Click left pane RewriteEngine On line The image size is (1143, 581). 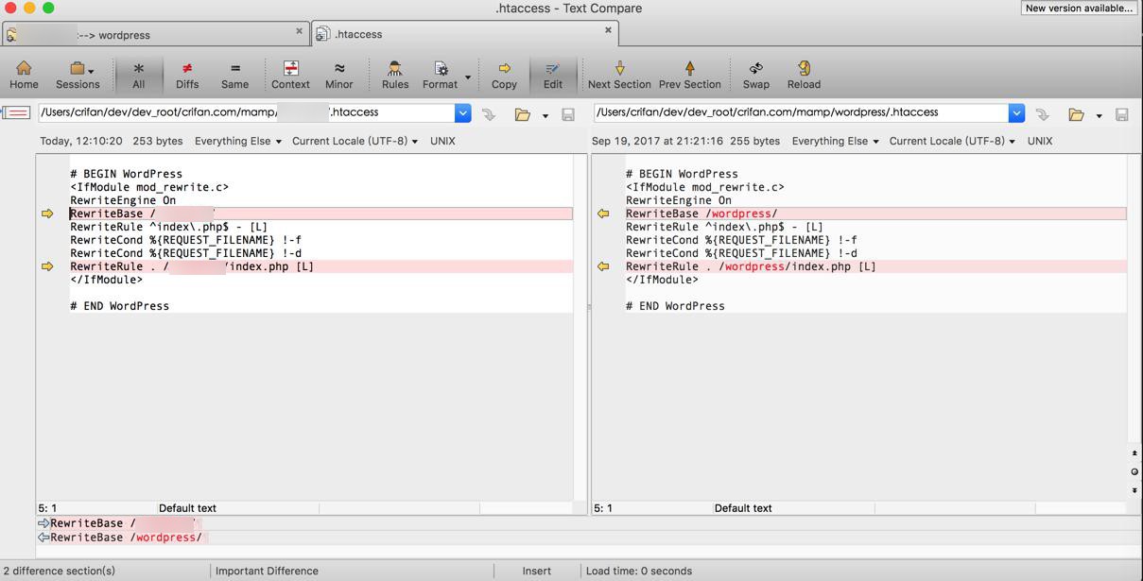coord(123,200)
